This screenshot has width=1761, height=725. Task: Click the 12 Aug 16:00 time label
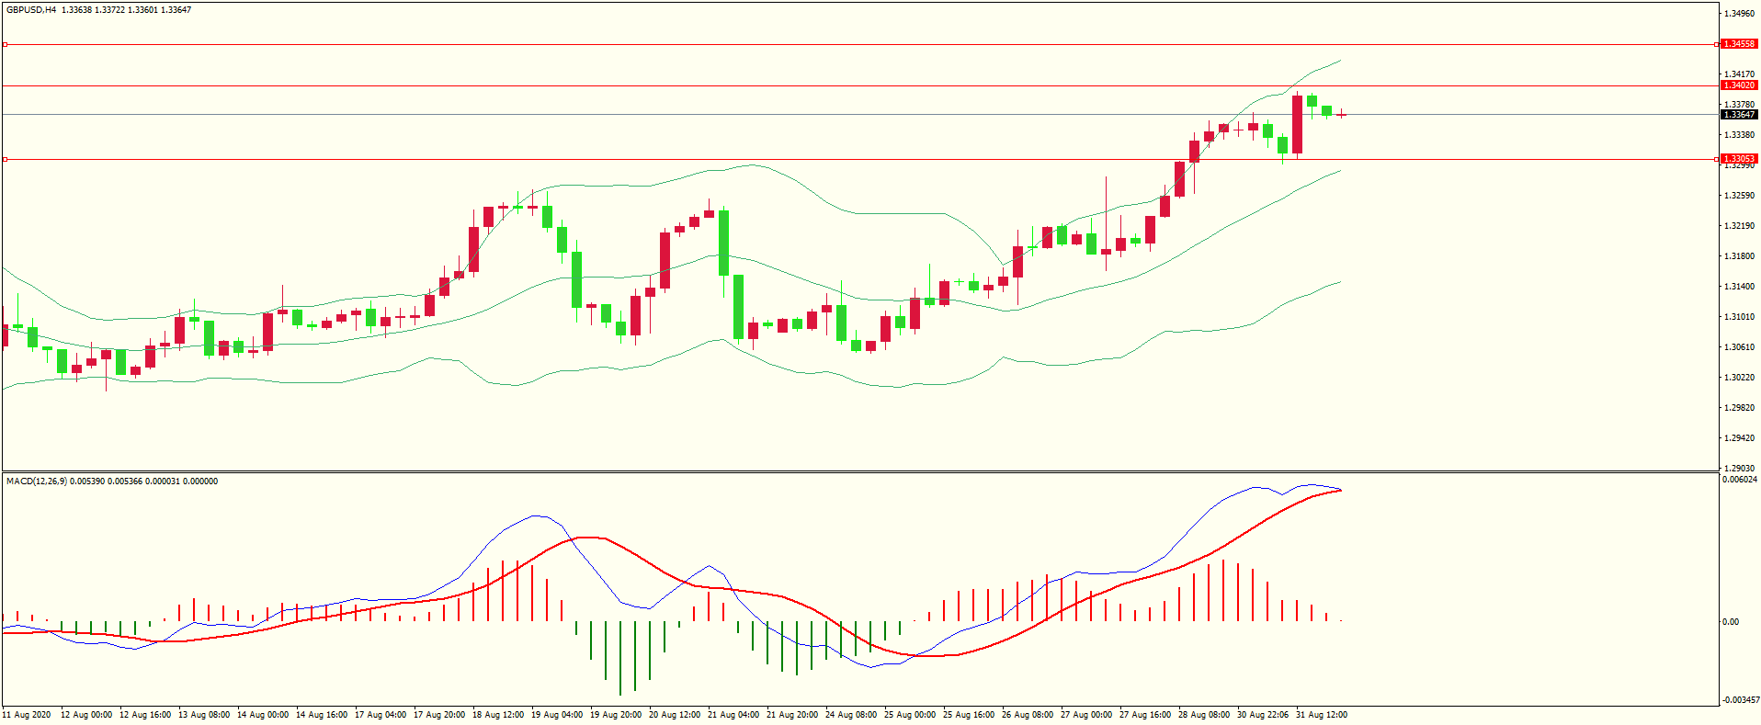click(145, 715)
